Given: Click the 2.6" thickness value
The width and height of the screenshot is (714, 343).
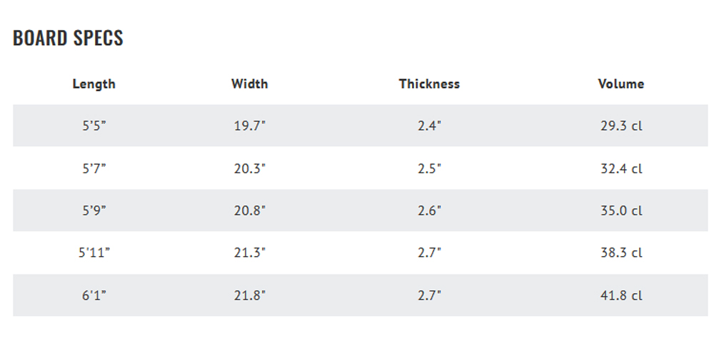Looking at the screenshot, I should click(429, 210).
